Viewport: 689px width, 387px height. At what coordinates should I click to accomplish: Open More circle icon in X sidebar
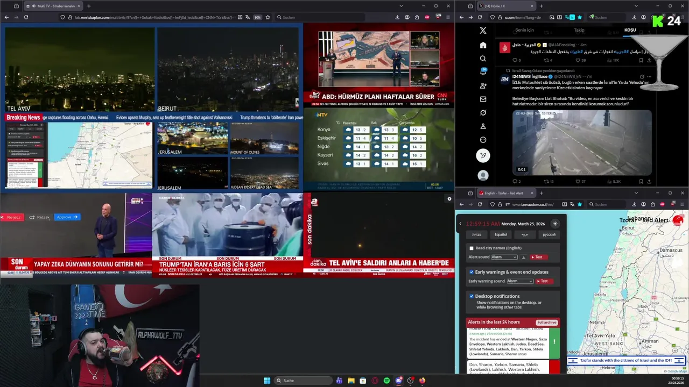pyautogui.click(x=483, y=140)
